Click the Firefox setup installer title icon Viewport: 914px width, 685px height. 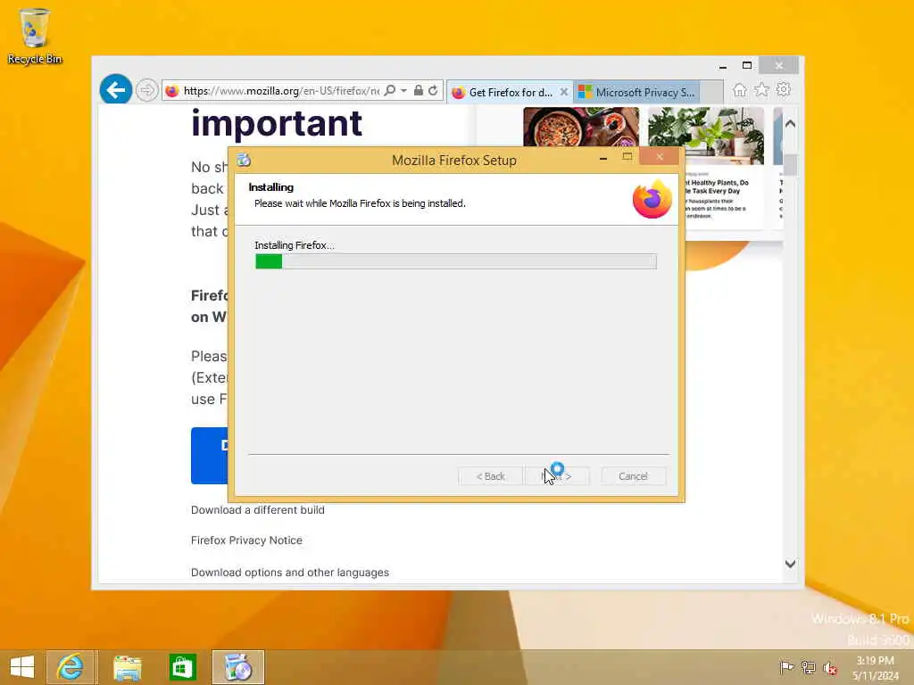pyautogui.click(x=244, y=160)
